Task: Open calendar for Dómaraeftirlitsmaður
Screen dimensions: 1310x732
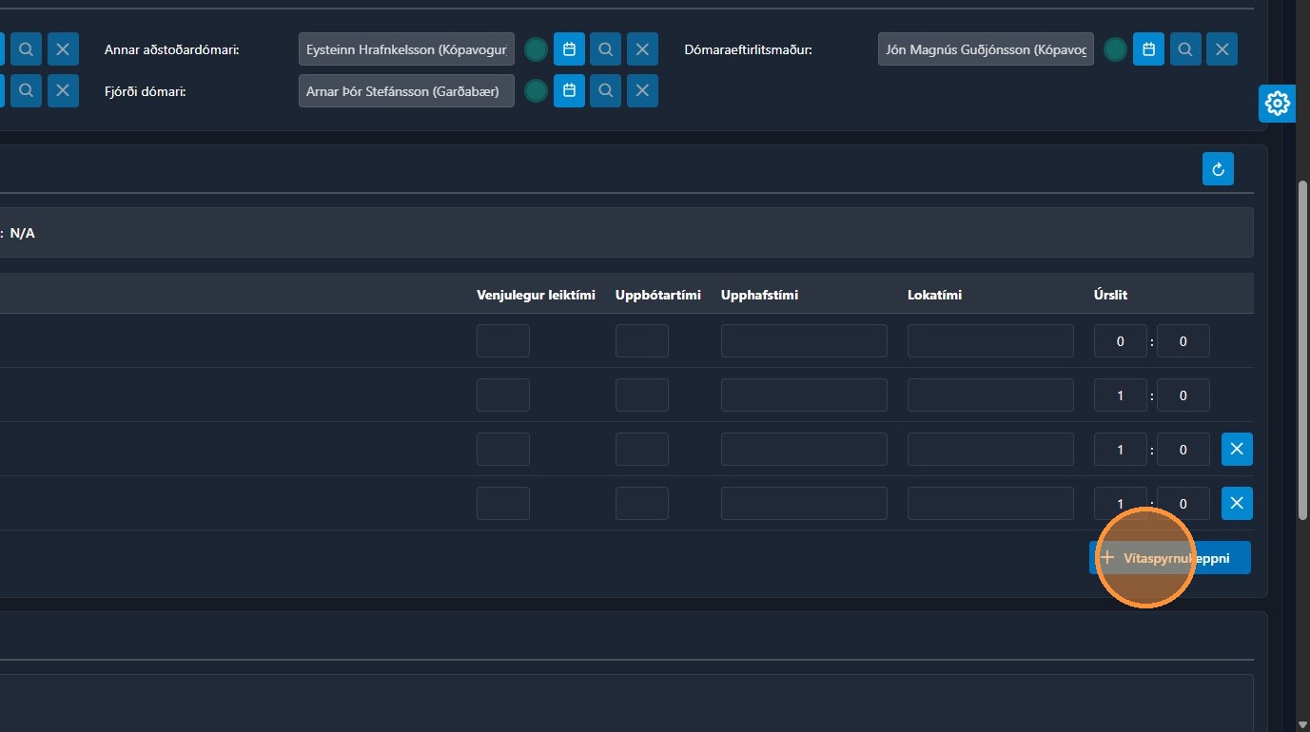Action: pyautogui.click(x=1148, y=49)
